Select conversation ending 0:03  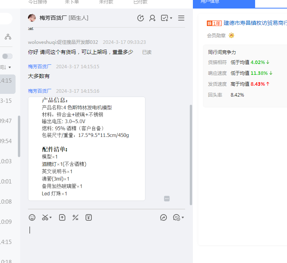[x=8, y=161]
